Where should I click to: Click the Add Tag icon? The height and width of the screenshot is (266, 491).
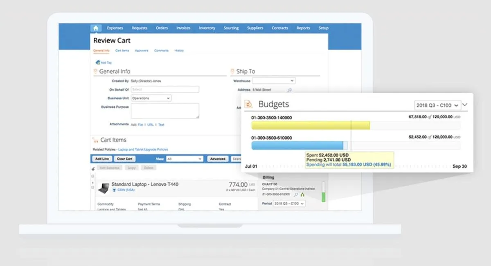[x=98, y=63]
